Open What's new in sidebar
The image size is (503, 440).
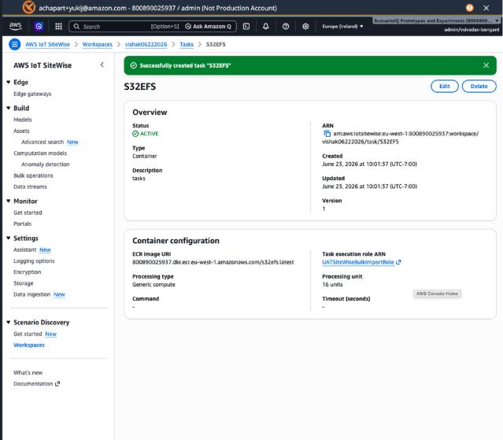pos(28,372)
